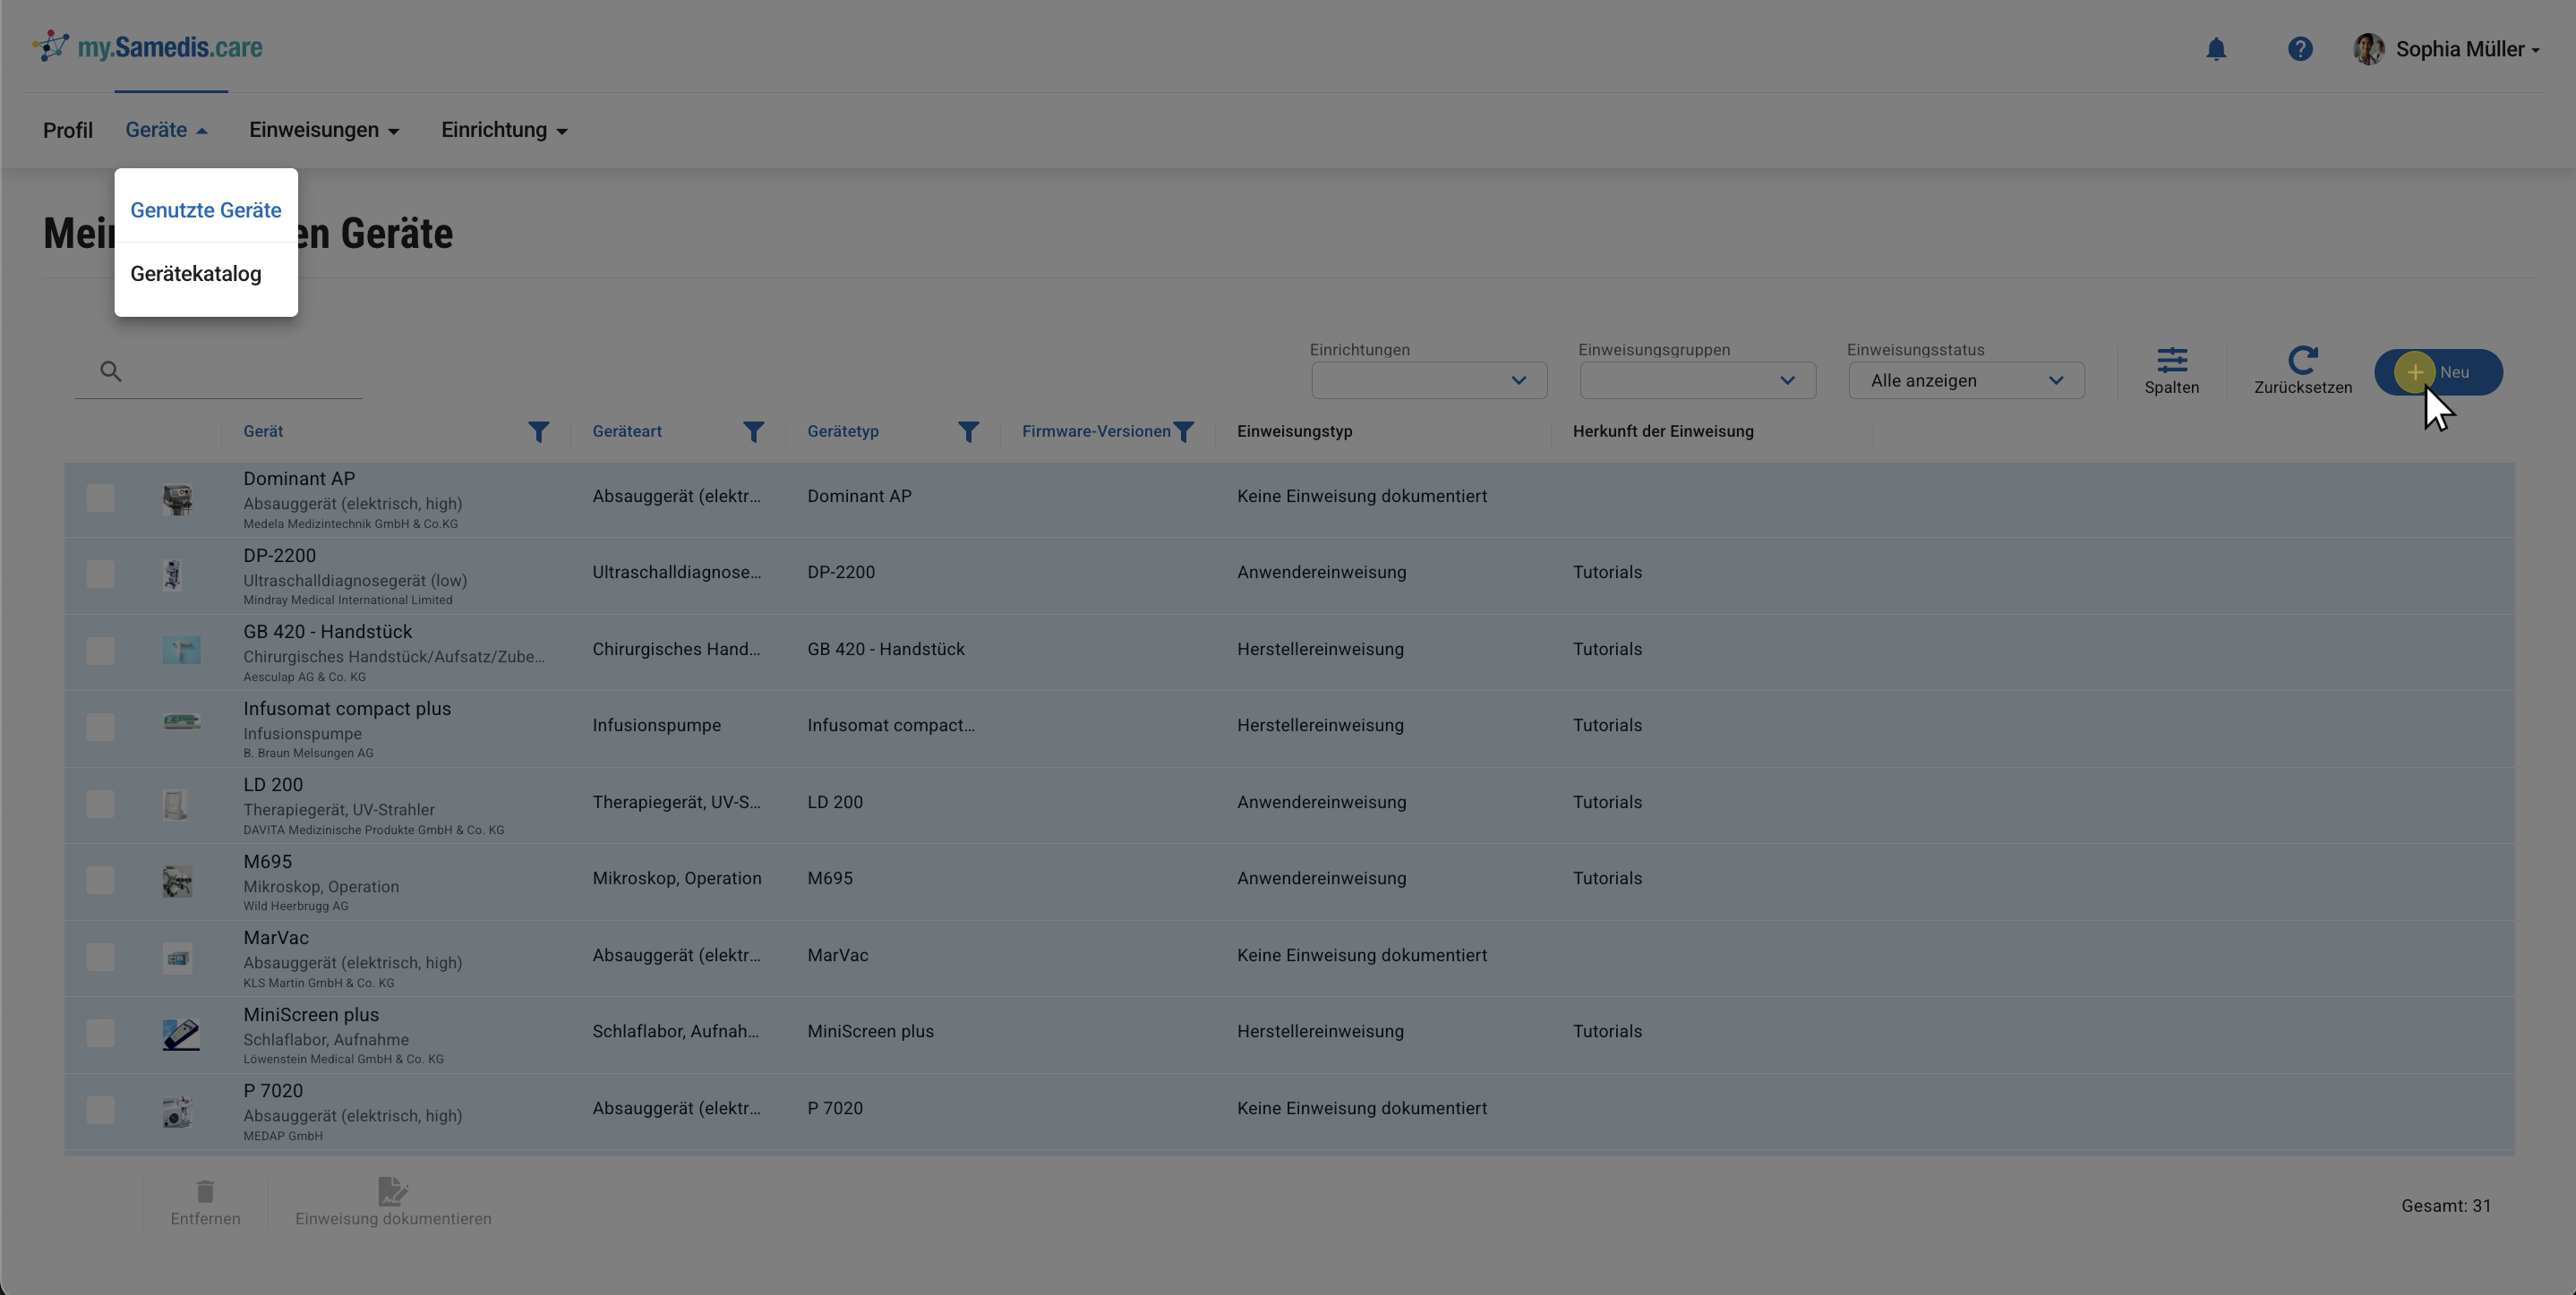Open the Gerät column filter icon
Image resolution: width=2576 pixels, height=1295 pixels.
pos(538,431)
